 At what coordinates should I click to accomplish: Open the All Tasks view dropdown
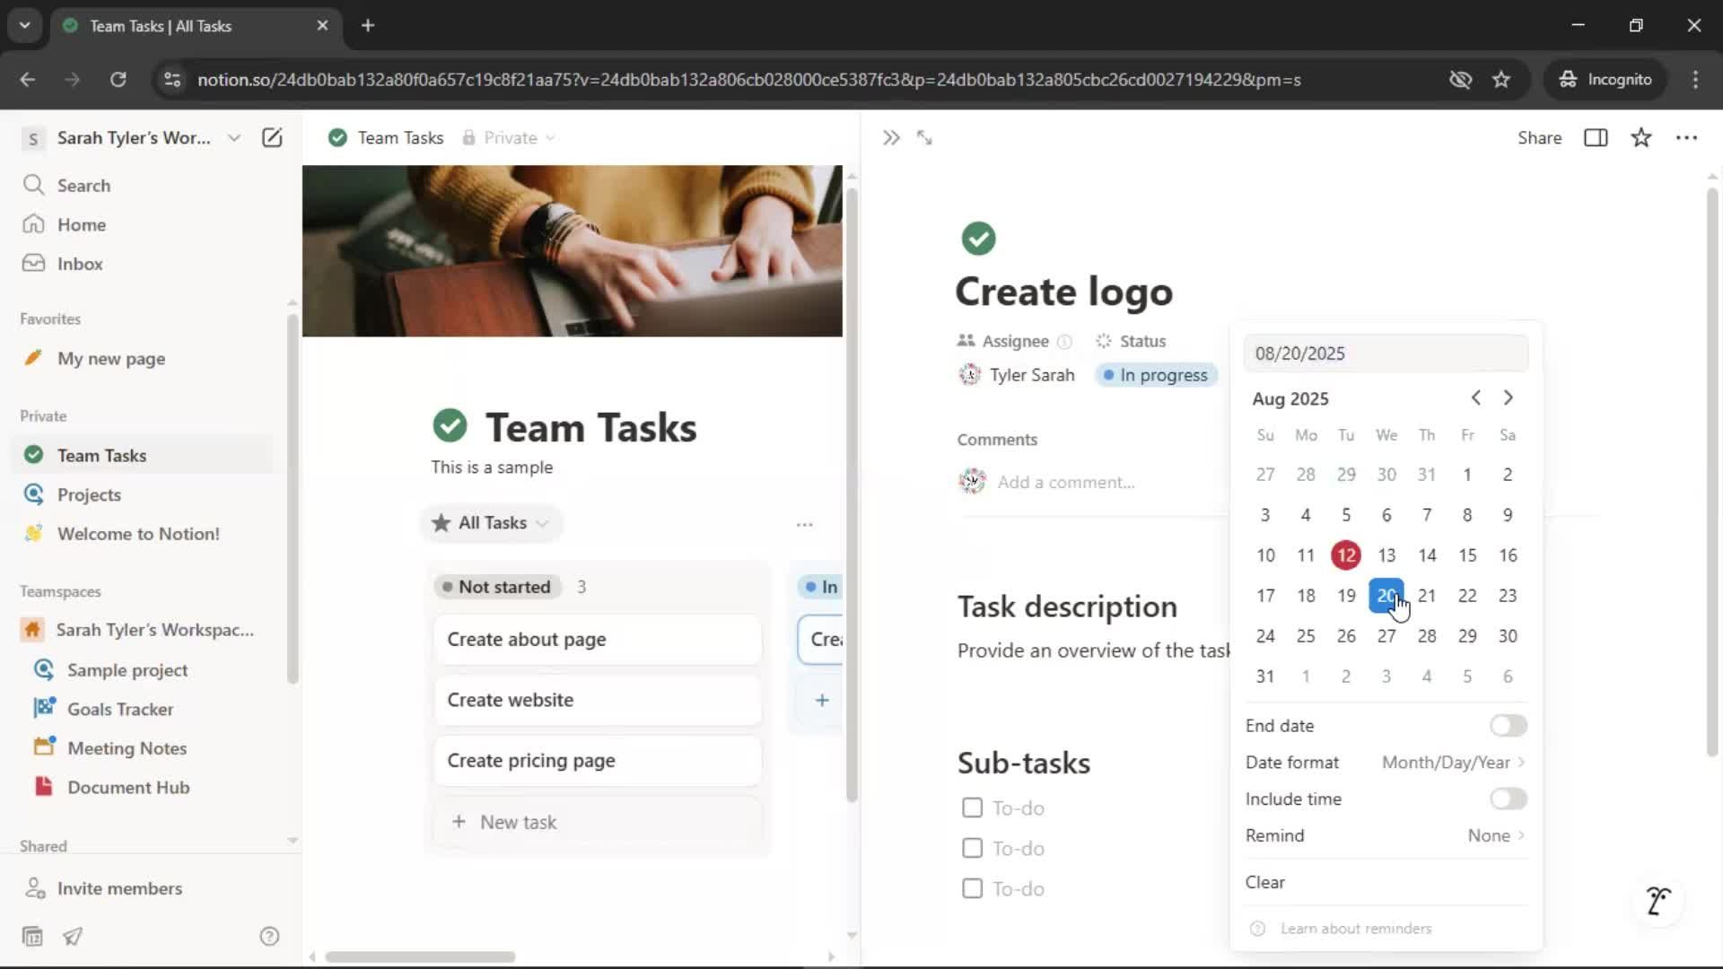point(491,523)
